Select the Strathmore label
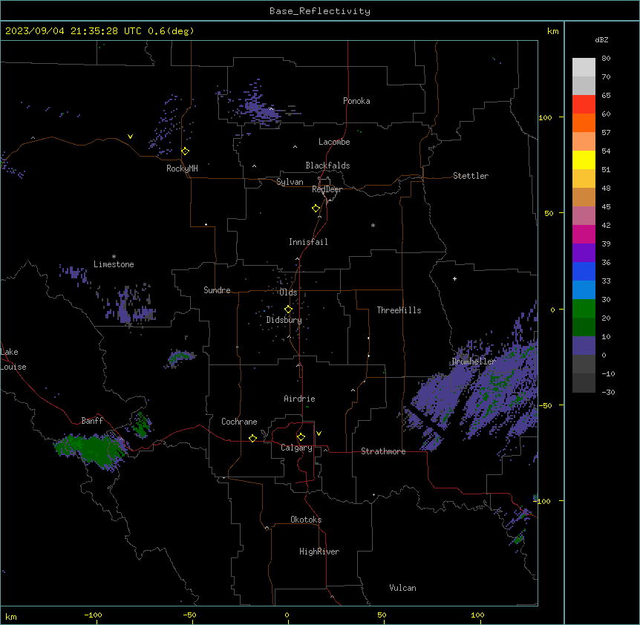This screenshot has height=625, width=640. (x=383, y=451)
